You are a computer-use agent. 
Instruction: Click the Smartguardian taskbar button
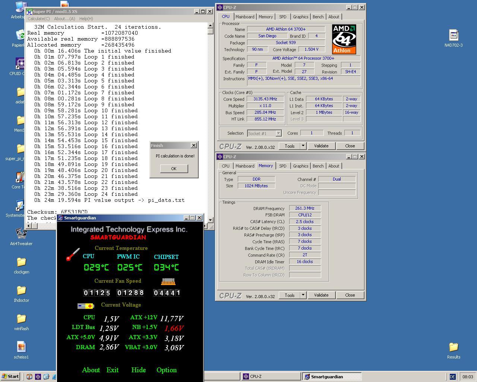point(332,376)
